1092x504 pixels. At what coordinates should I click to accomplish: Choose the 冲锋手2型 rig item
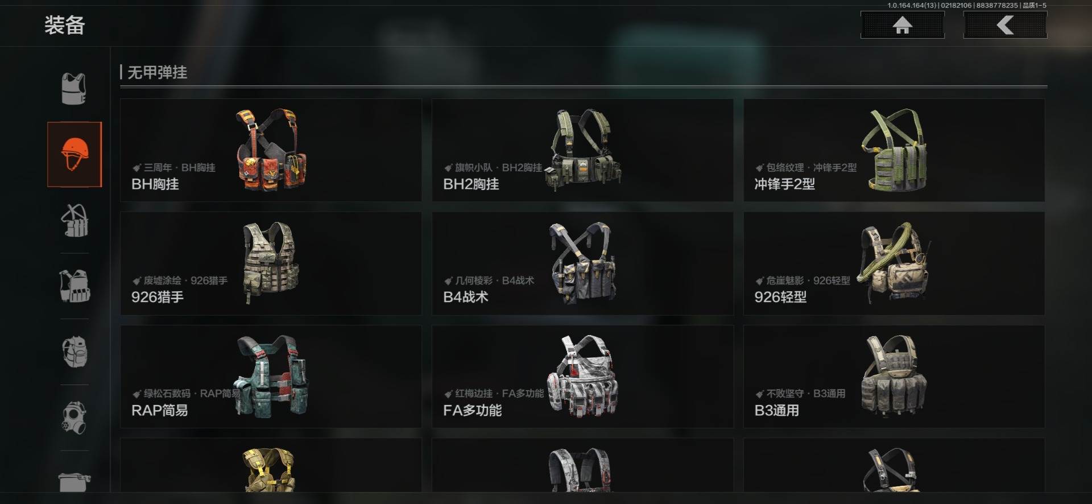pyautogui.click(x=894, y=150)
